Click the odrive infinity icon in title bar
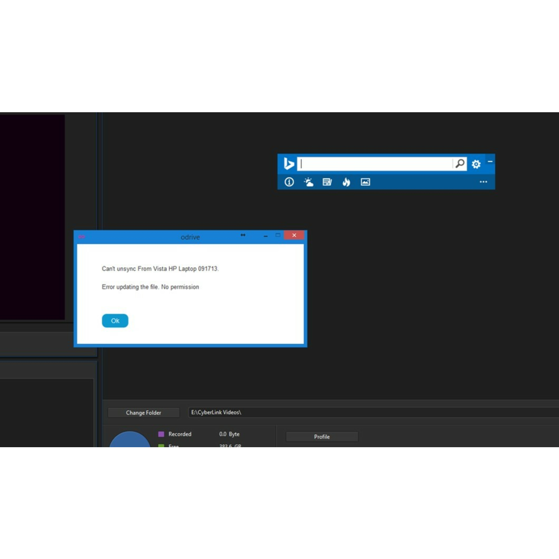The width and height of the screenshot is (559, 559). 82,237
